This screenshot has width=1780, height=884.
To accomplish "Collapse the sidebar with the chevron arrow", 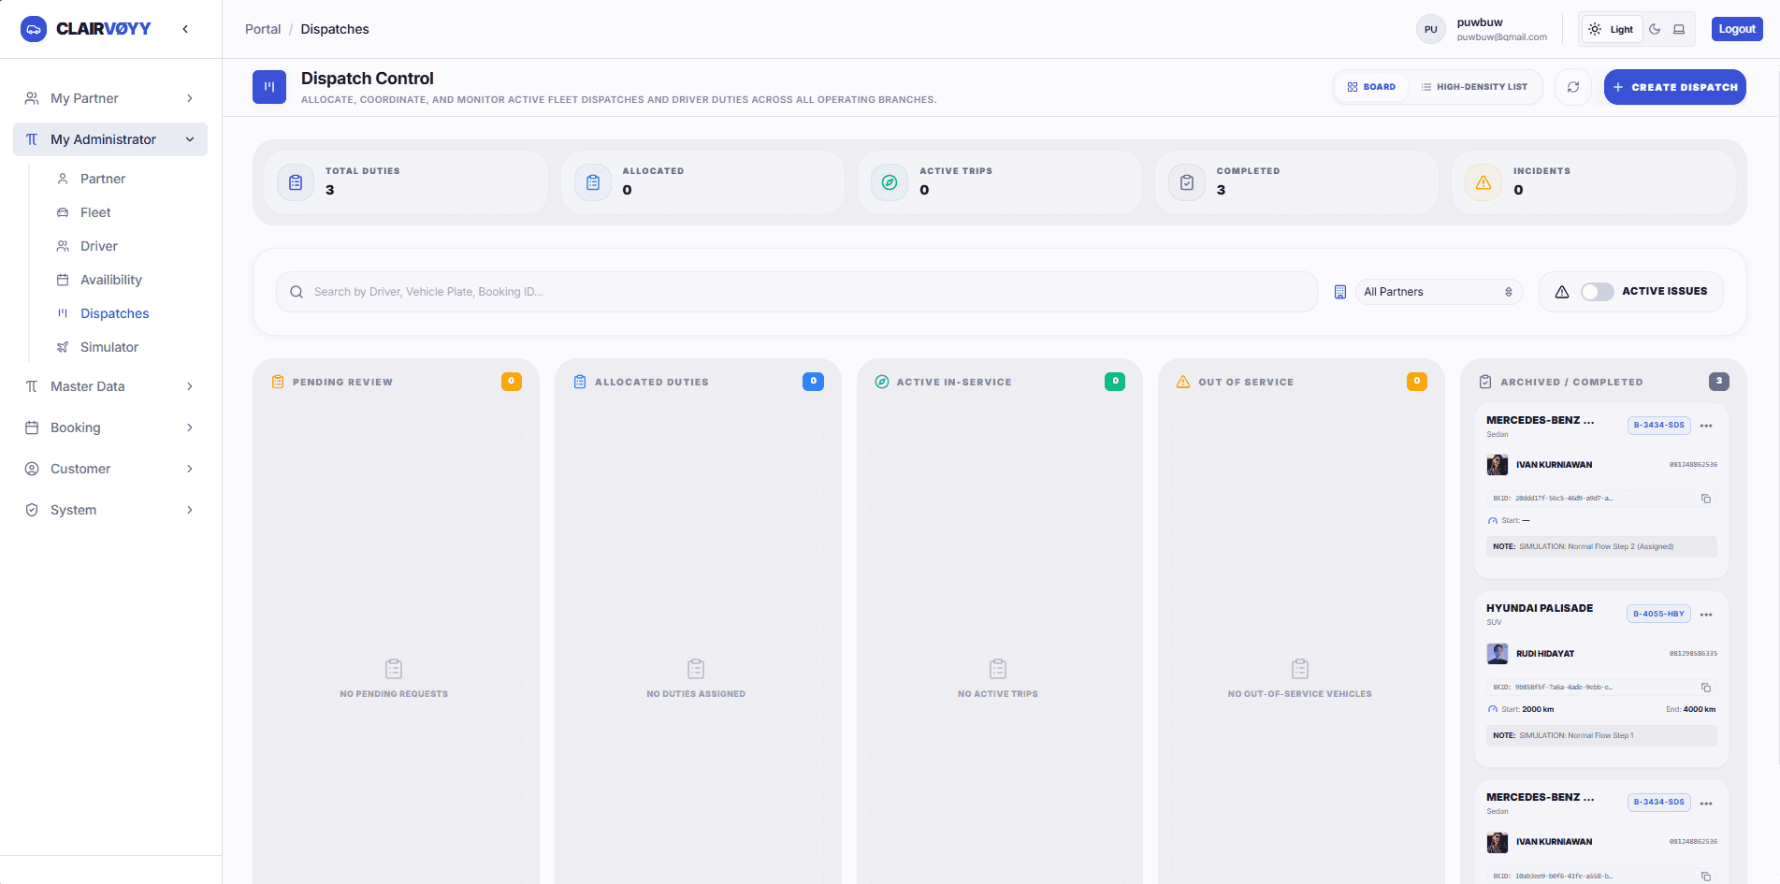I will (x=185, y=29).
